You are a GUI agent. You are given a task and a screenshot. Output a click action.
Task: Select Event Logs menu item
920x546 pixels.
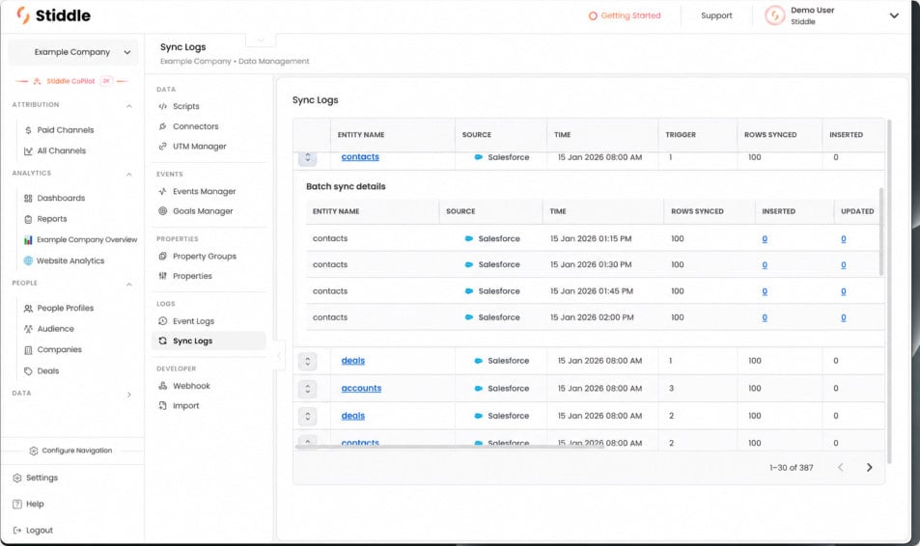point(209,321)
